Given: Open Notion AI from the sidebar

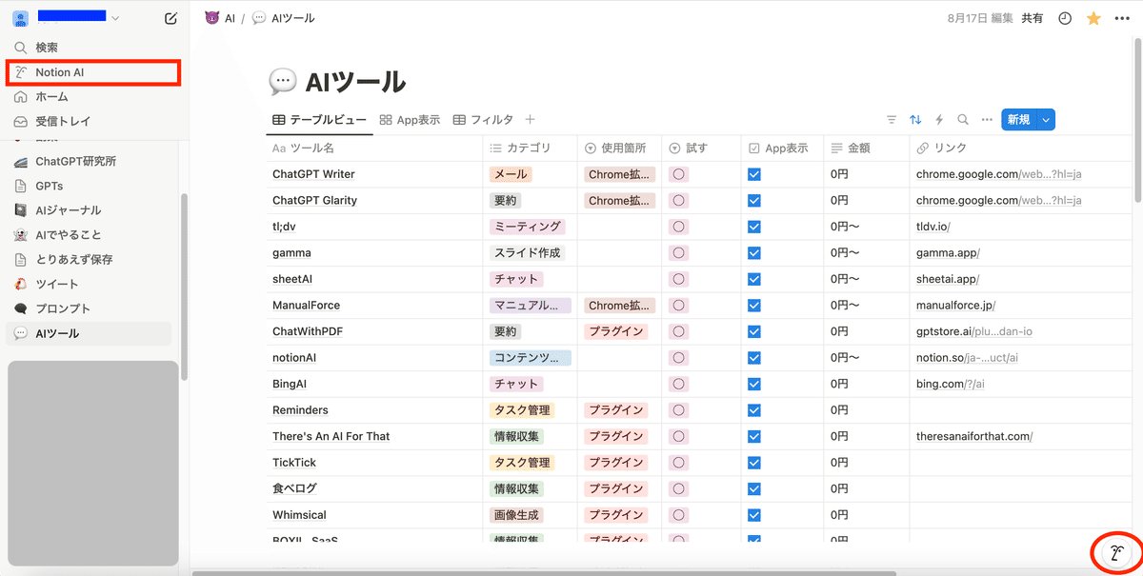Looking at the screenshot, I should [x=60, y=72].
